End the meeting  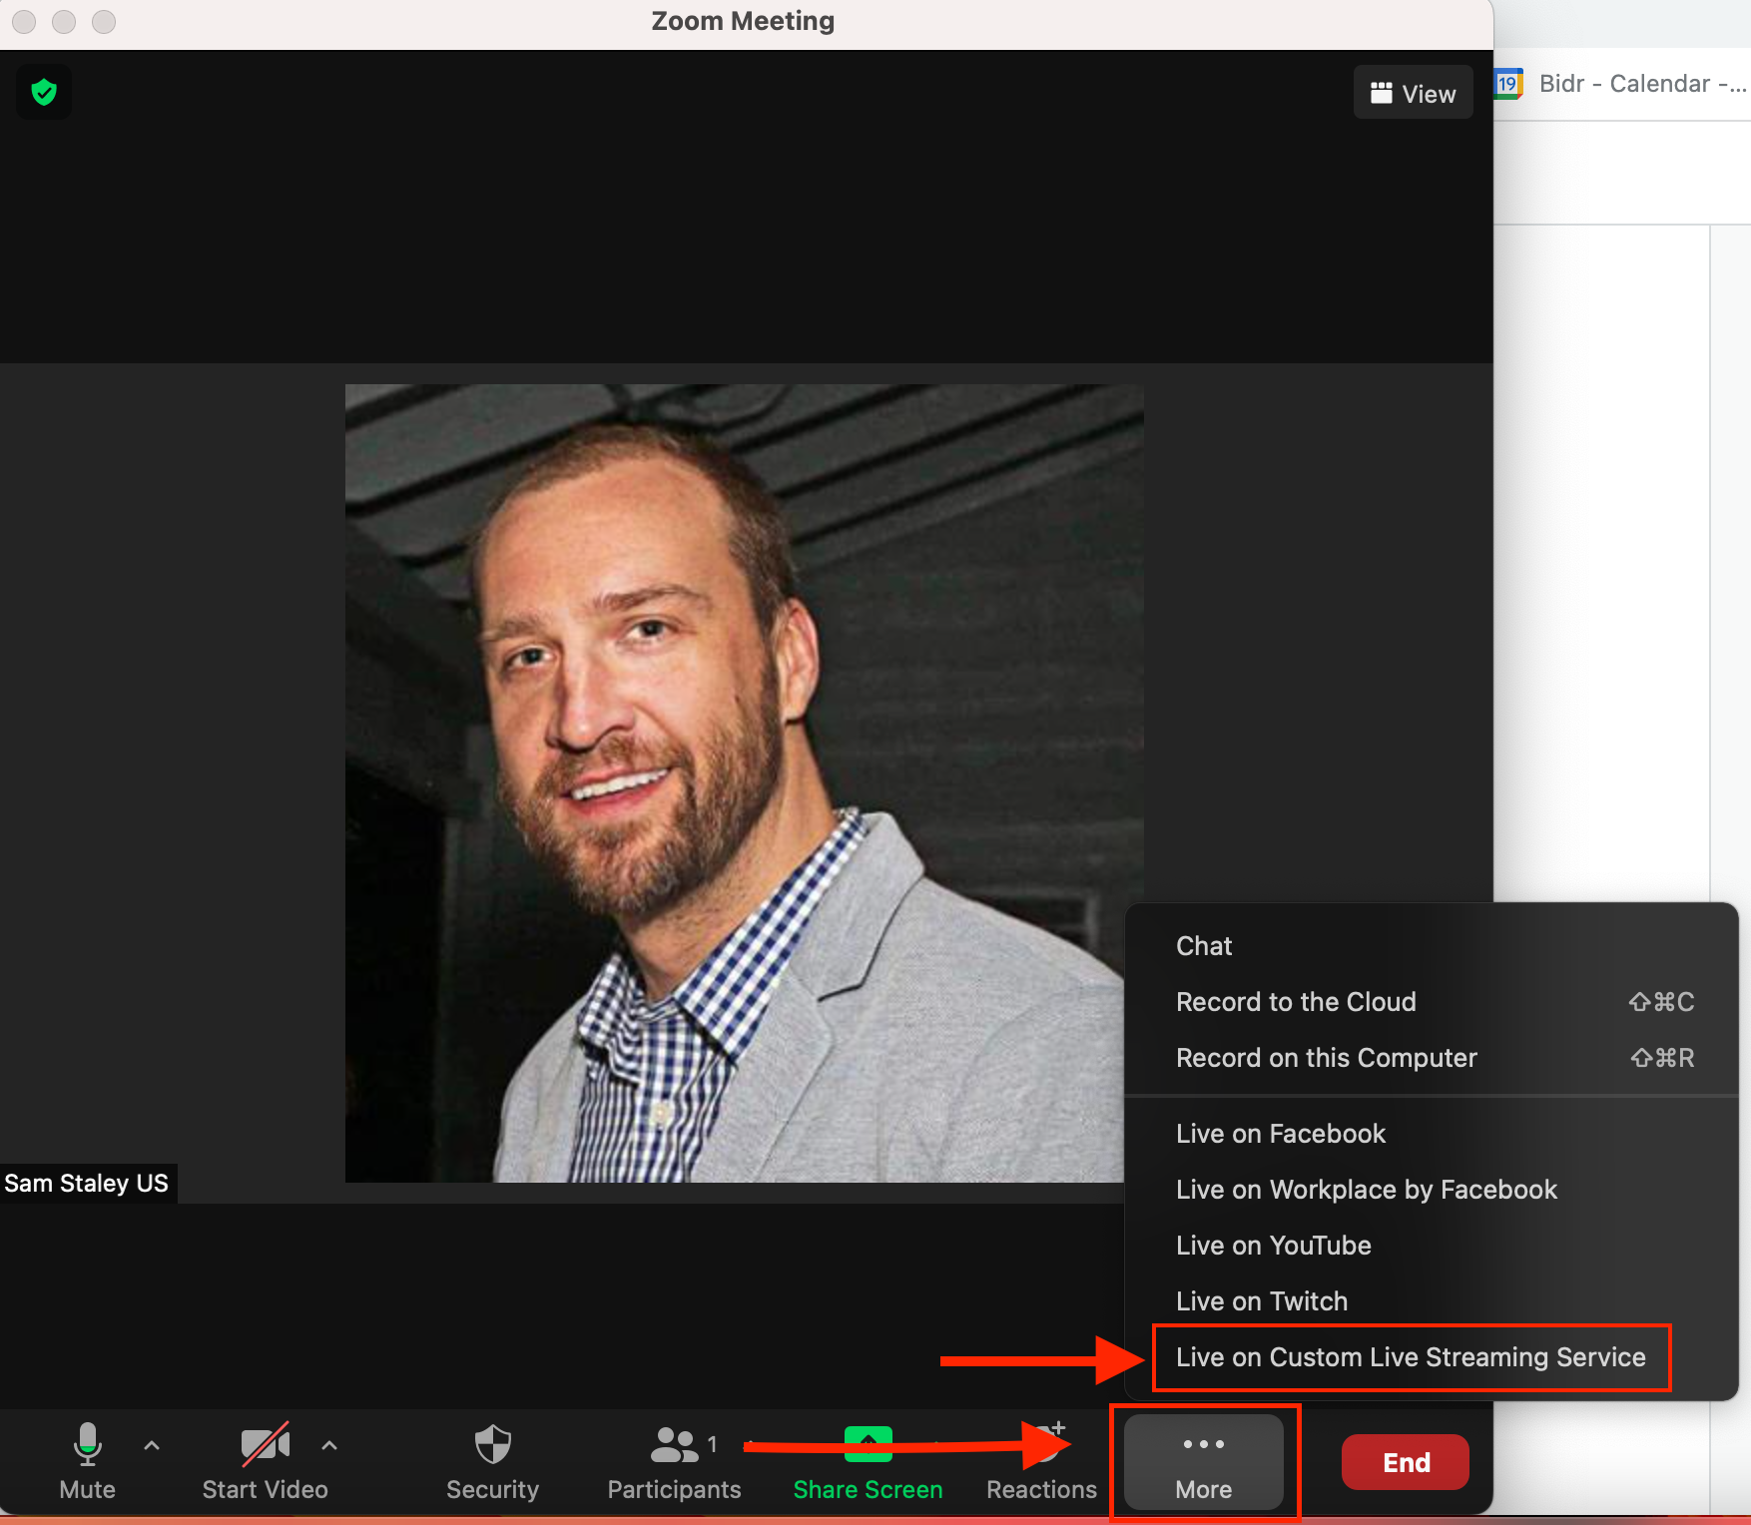(1406, 1462)
